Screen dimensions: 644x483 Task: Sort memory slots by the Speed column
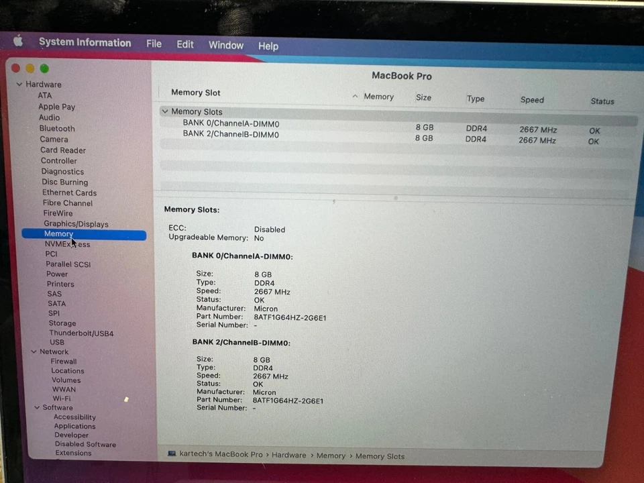tap(531, 99)
